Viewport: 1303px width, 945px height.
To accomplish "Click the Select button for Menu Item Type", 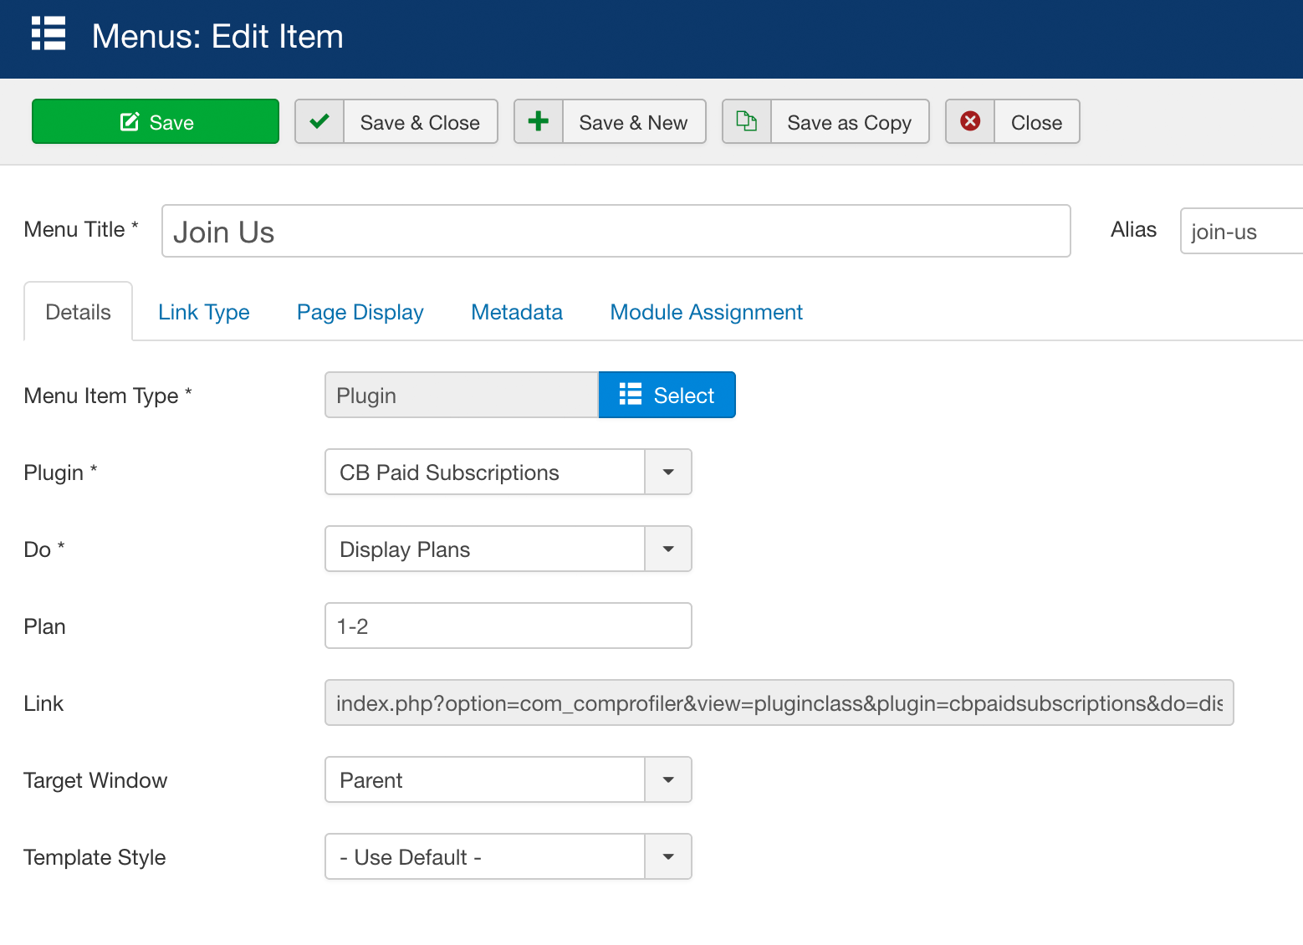I will click(x=667, y=395).
